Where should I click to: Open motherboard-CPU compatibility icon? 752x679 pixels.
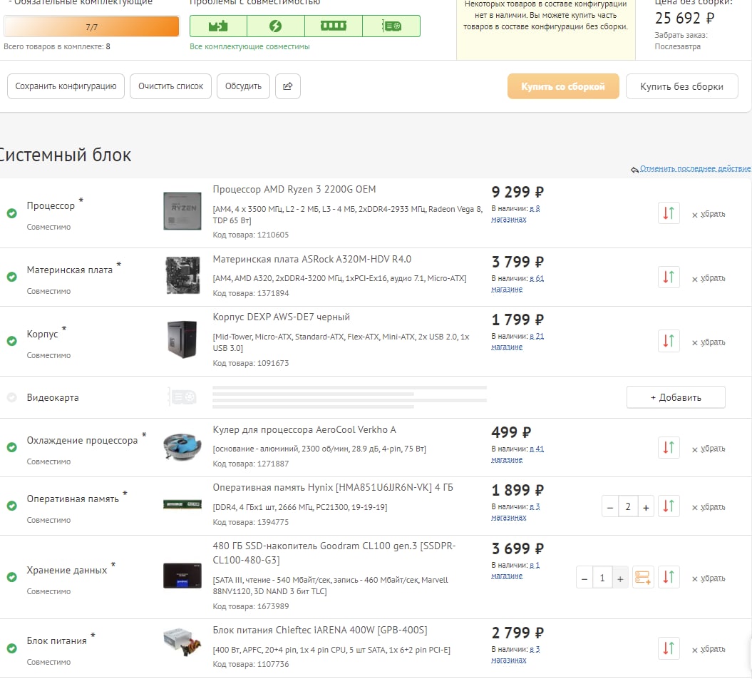[218, 26]
